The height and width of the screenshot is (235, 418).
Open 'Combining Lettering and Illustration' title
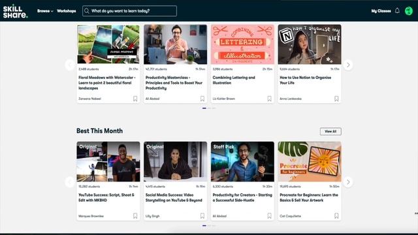tap(234, 80)
